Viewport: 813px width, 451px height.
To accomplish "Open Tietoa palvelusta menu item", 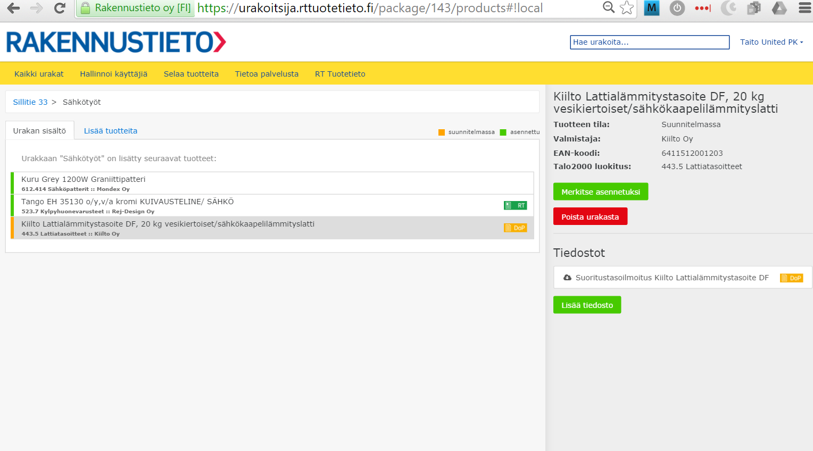I will (267, 74).
